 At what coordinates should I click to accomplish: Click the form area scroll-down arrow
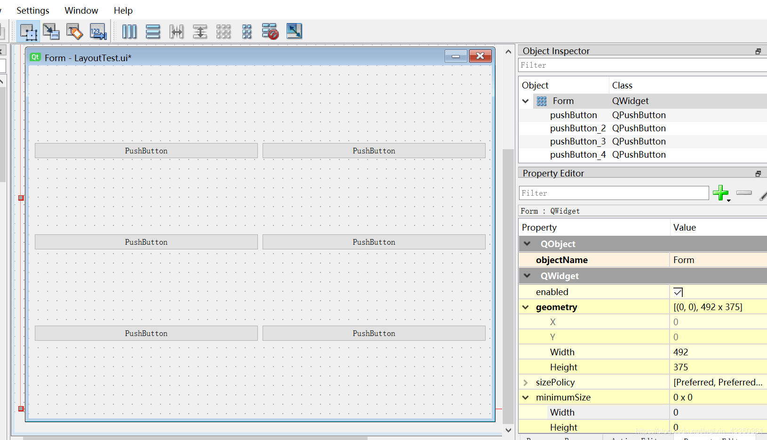point(508,430)
